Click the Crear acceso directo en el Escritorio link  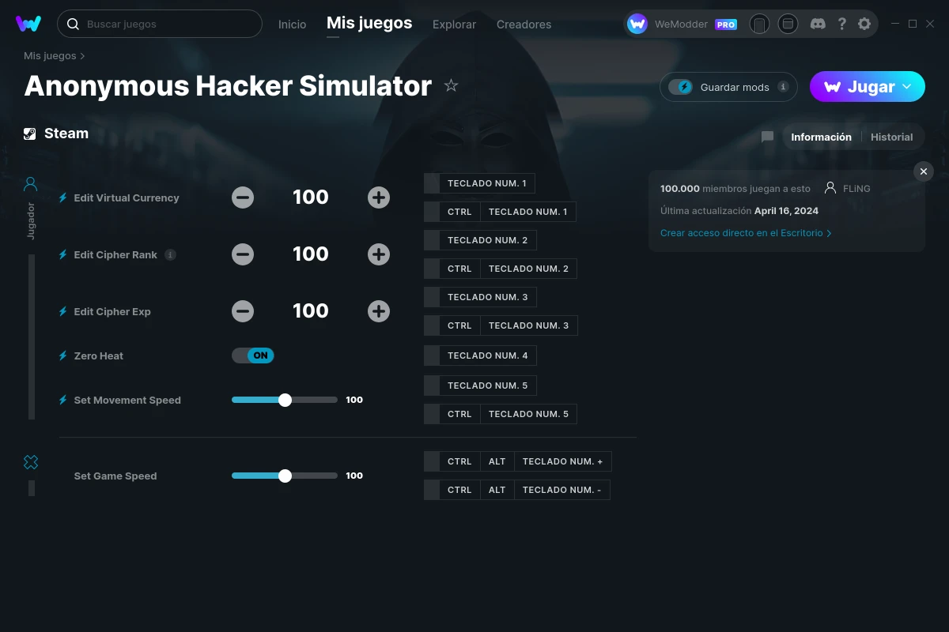click(742, 233)
